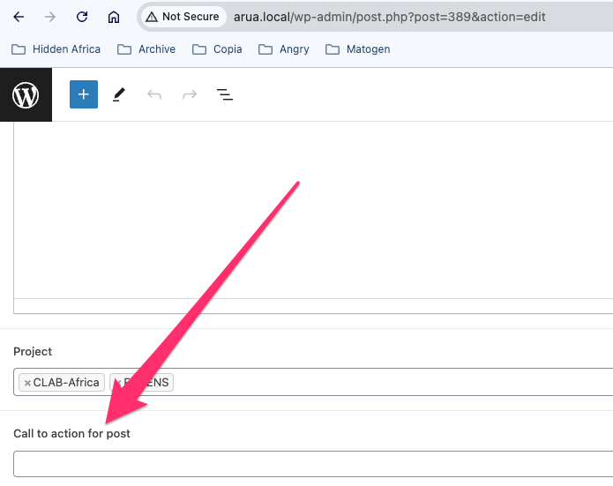This screenshot has width=613, height=486.
Task: Reload the page with the refresh icon
Action: 82,17
